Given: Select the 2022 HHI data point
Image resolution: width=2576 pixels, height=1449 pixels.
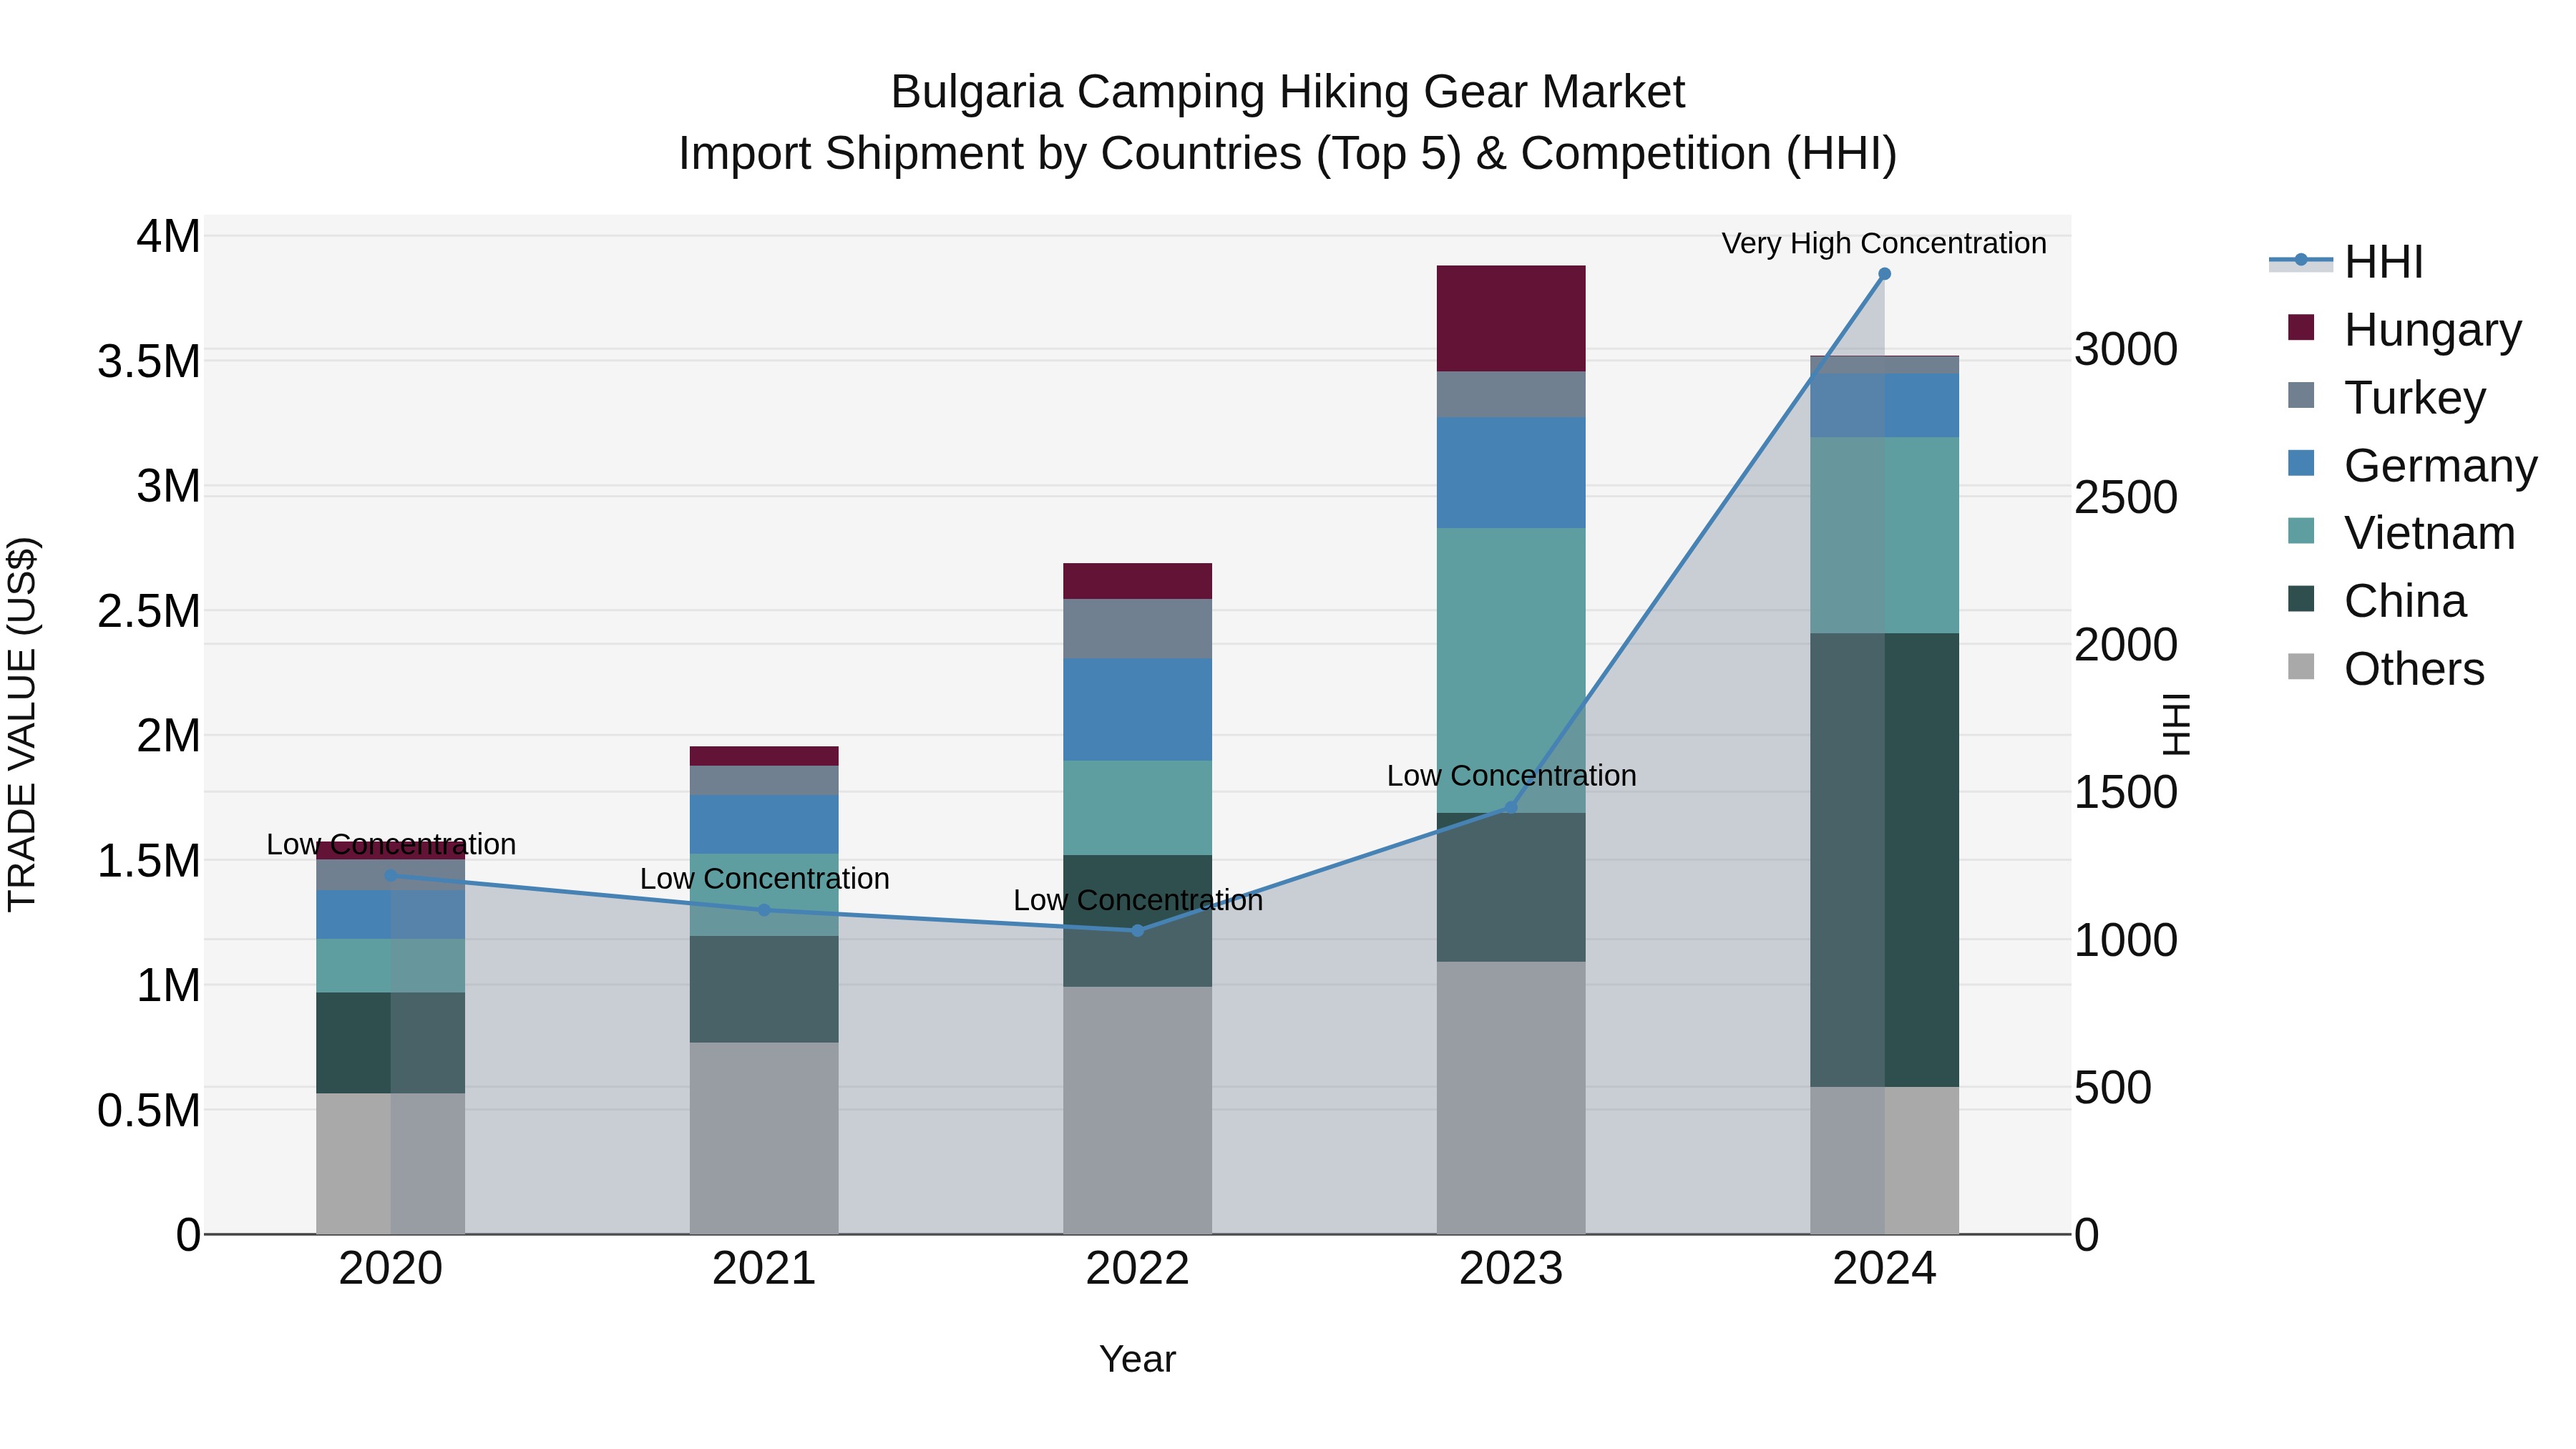Looking at the screenshot, I should tap(1138, 931).
